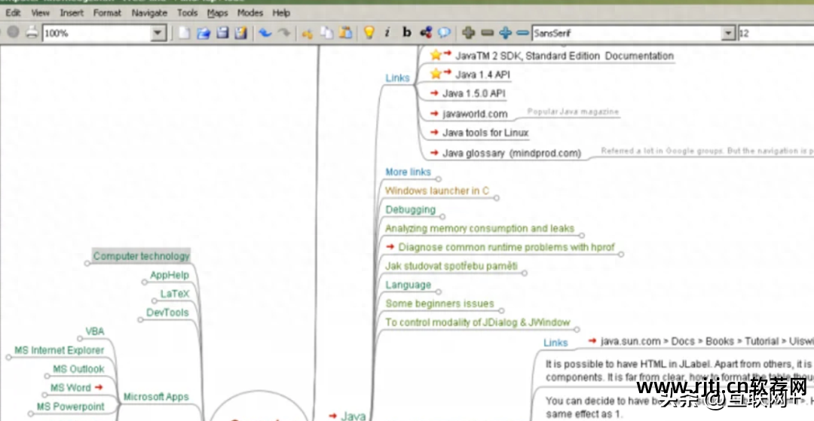Click the star icon on JavaTM 2 SDK
The width and height of the screenshot is (814, 421).
point(436,55)
